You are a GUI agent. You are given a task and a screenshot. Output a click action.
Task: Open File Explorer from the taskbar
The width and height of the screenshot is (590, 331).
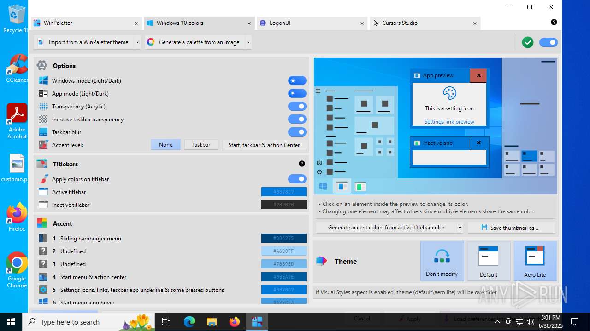[x=212, y=322]
